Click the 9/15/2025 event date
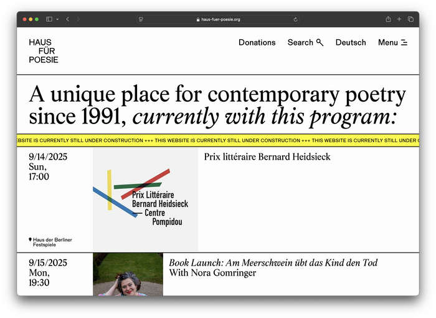Image resolution: width=436 pixels, height=318 pixels. point(48,263)
